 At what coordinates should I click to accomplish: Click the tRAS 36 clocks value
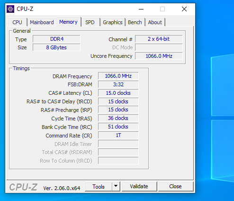(x=118, y=119)
